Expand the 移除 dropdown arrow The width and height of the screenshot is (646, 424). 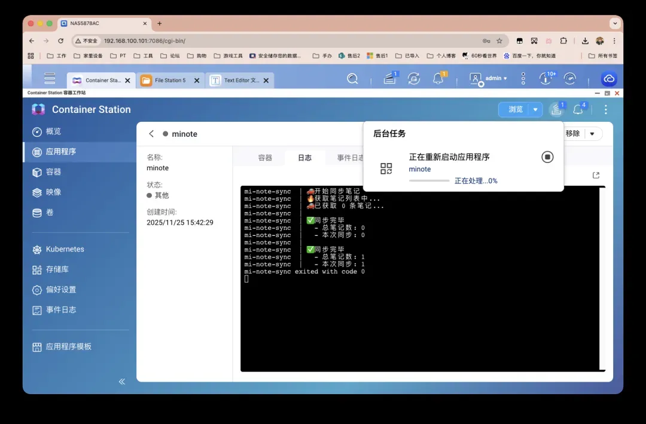tap(592, 134)
